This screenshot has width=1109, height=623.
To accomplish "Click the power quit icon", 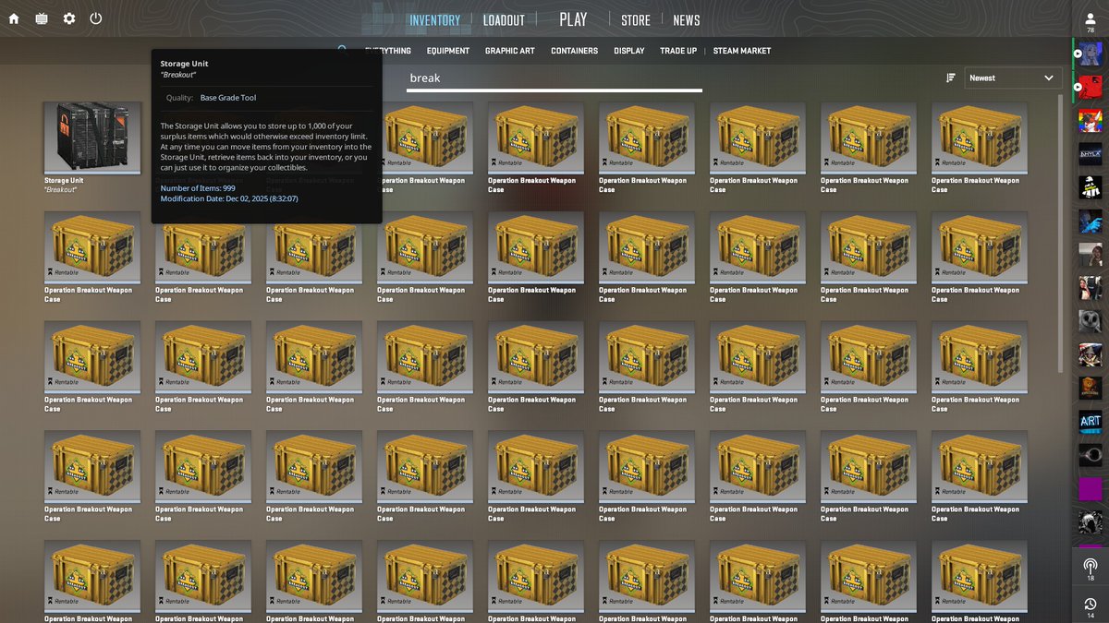I will pyautogui.click(x=96, y=18).
